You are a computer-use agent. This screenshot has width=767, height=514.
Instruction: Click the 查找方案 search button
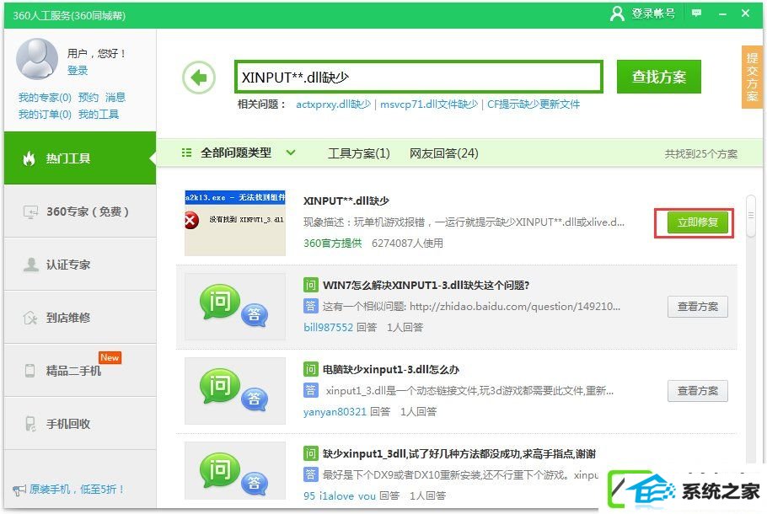pyautogui.click(x=658, y=77)
